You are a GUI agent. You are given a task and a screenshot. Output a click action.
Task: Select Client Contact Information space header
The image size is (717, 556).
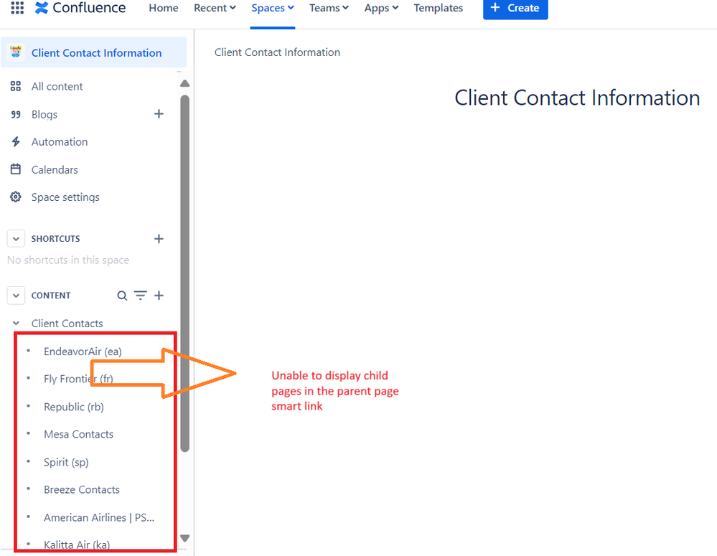pos(93,52)
